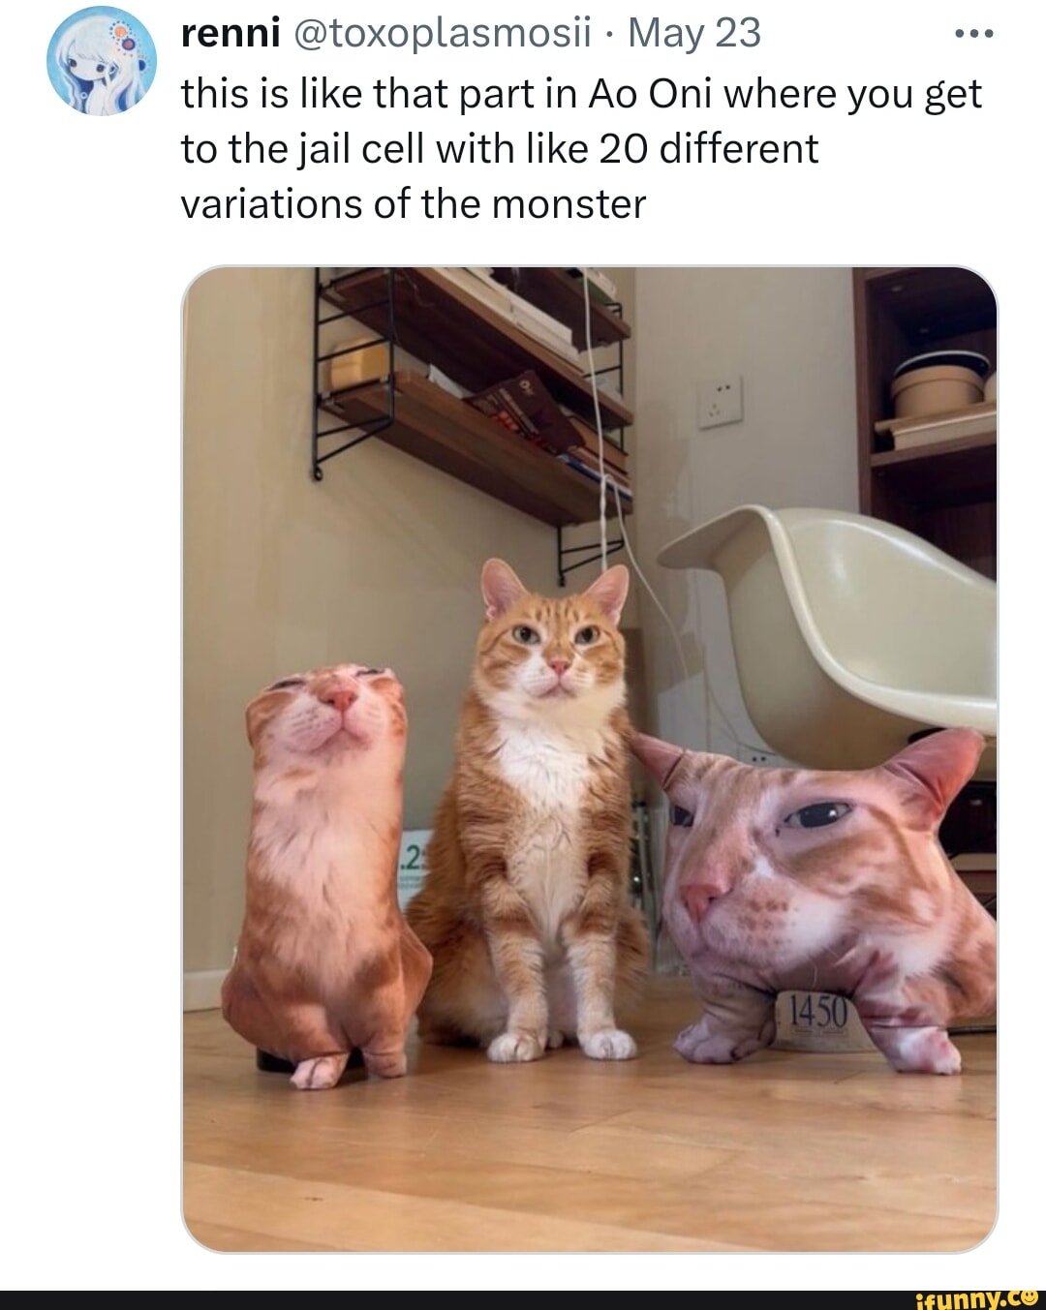
Task: Open renni's profile avatar
Action: click(x=102, y=60)
